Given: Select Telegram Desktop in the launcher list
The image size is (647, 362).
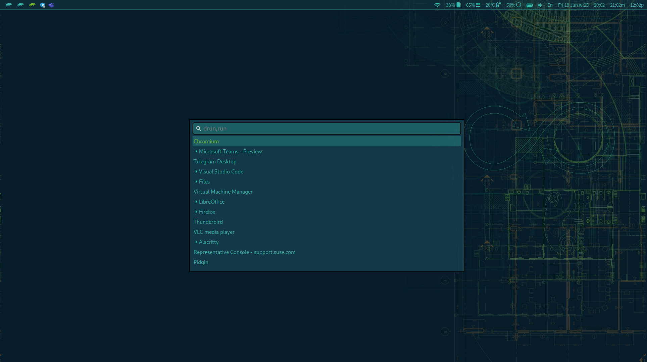Looking at the screenshot, I should tap(215, 162).
